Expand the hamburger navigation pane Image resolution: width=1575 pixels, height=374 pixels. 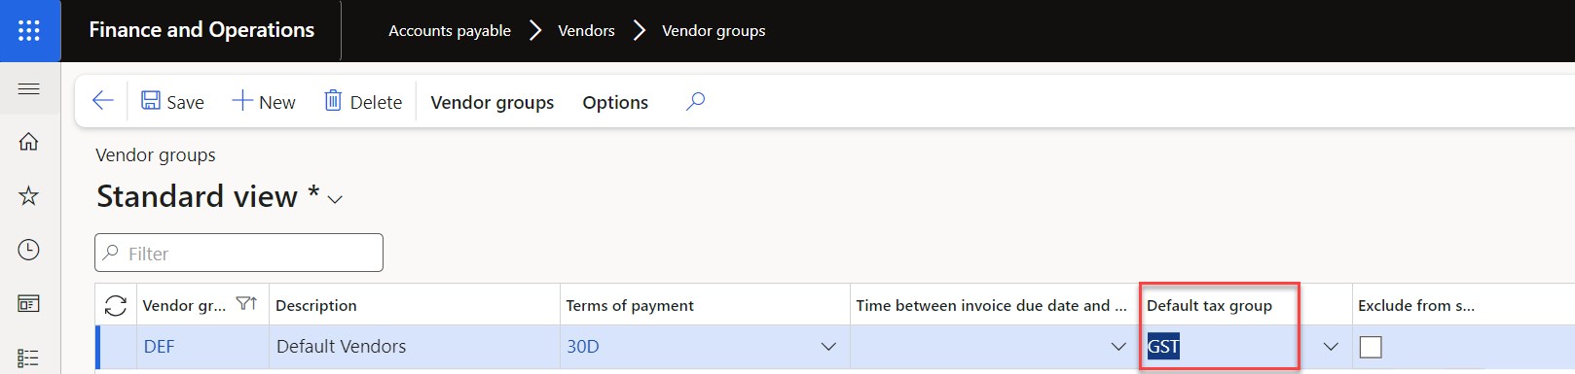coord(29,89)
